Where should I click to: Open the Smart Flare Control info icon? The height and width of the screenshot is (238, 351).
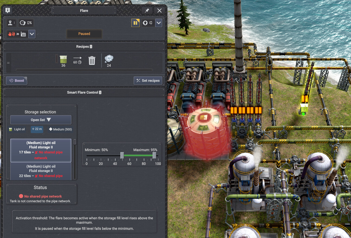(100, 93)
